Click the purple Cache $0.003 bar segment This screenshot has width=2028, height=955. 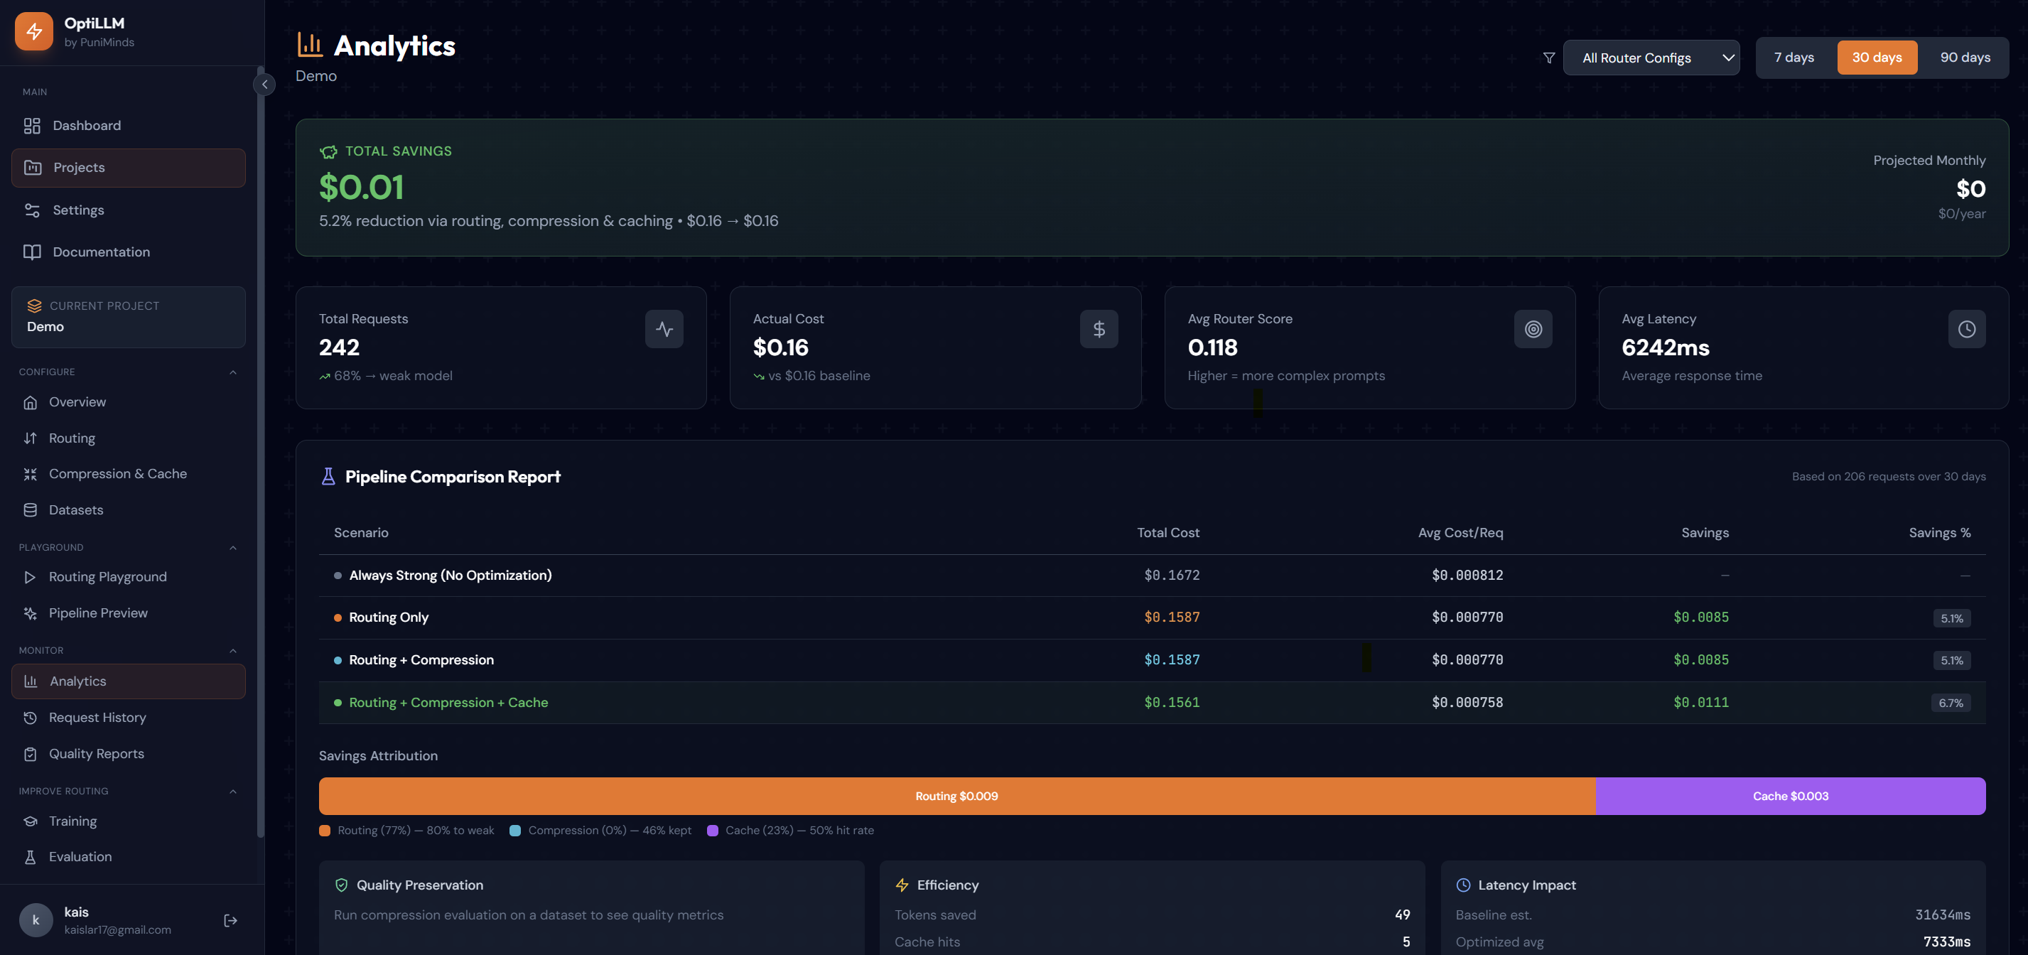(x=1789, y=796)
